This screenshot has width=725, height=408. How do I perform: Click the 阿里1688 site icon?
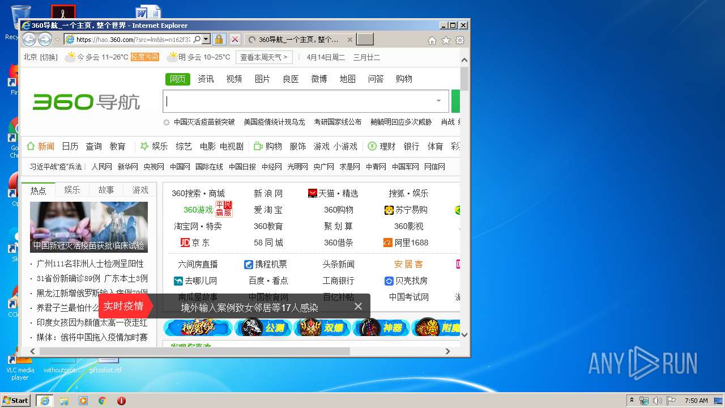(388, 243)
